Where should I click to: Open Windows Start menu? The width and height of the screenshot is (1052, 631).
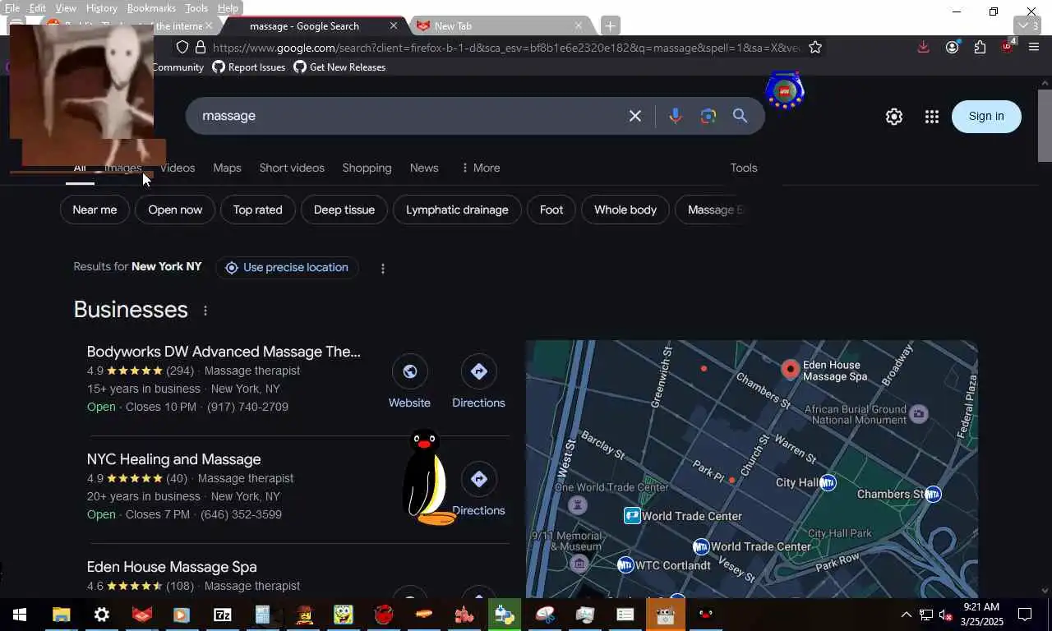(x=20, y=615)
